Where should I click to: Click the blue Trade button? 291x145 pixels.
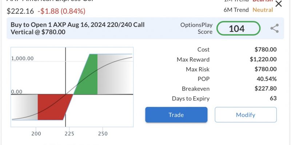pyautogui.click(x=176, y=115)
